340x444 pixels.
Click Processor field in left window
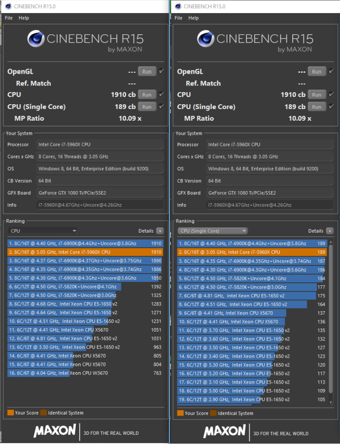pyautogui.click(x=99, y=144)
